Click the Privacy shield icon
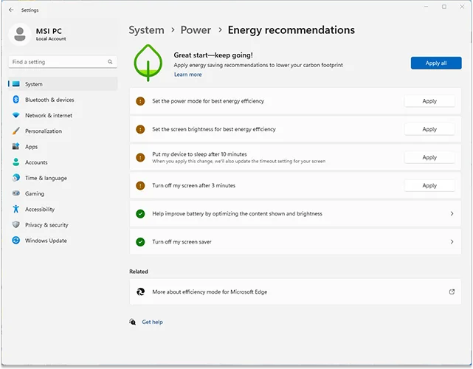This screenshot has height=369, width=473. 16,224
